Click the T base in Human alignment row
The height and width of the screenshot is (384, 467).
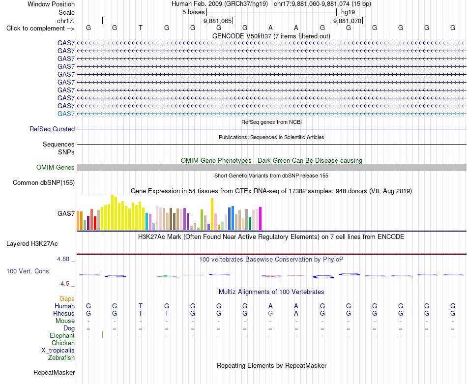pyautogui.click(x=140, y=306)
